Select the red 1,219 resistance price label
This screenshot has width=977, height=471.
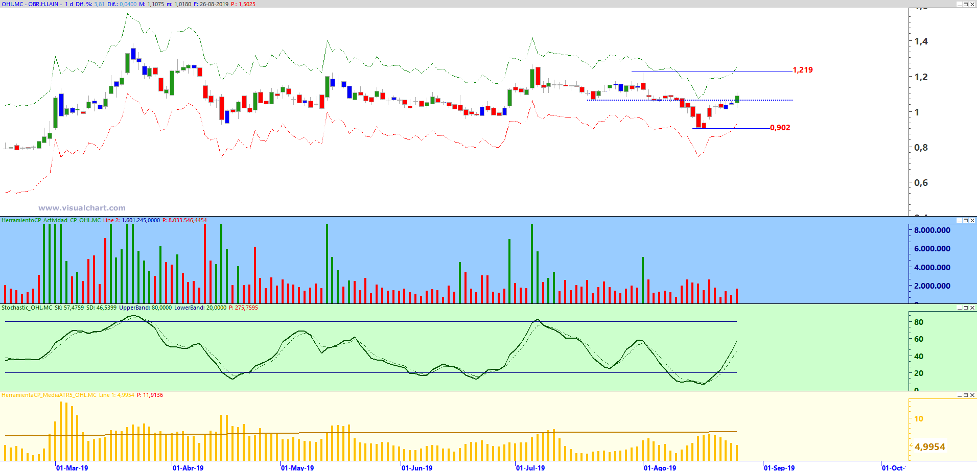click(803, 70)
